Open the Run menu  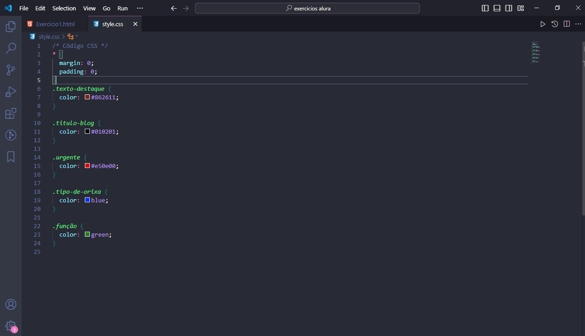pyautogui.click(x=122, y=8)
